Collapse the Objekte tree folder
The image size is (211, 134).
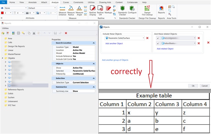click(x=2, y=58)
